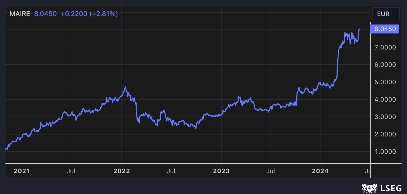This screenshot has width=407, height=194.
Task: Click the price line peak near 8.0450
Action: [359, 29]
